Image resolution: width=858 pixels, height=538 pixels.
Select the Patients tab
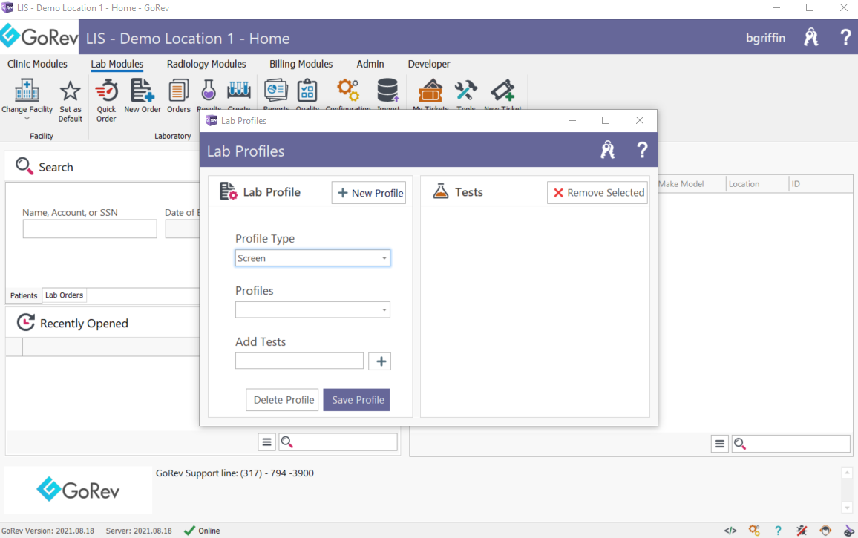tap(24, 295)
